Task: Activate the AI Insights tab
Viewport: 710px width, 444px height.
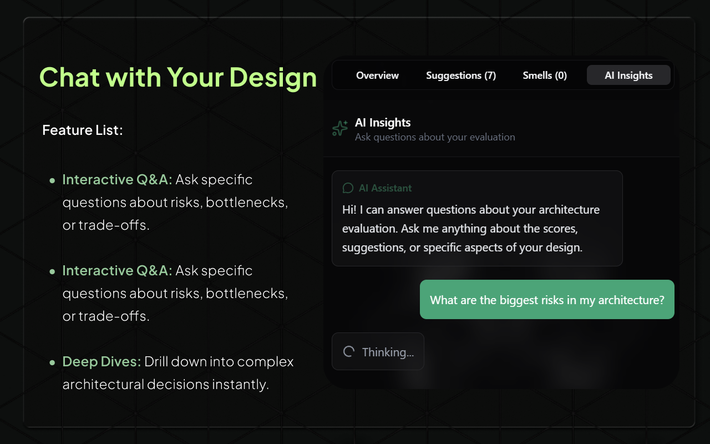Action: point(628,75)
